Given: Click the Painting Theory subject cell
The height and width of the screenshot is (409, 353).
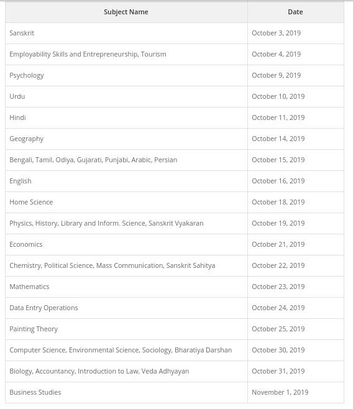Looking at the screenshot, I should point(126,329).
